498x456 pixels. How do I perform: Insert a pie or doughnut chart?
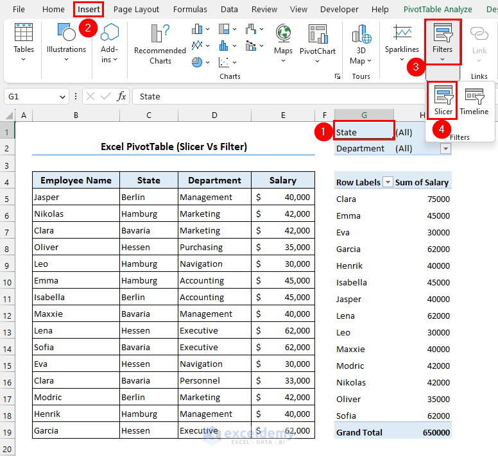point(197,62)
